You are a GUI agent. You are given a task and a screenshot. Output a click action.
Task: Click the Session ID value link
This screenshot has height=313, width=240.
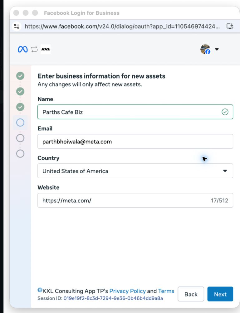point(113,298)
